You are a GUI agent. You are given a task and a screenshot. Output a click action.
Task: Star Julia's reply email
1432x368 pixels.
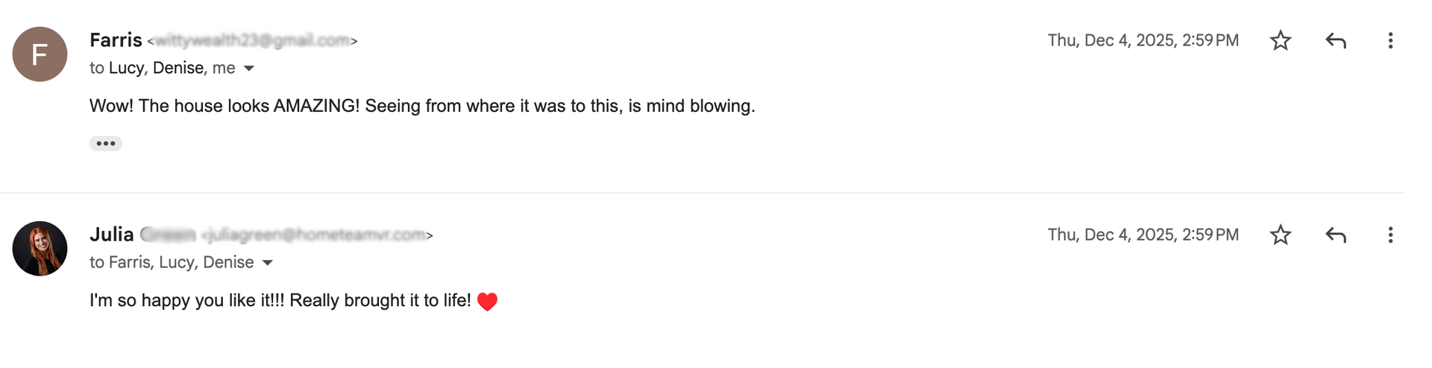click(1281, 235)
